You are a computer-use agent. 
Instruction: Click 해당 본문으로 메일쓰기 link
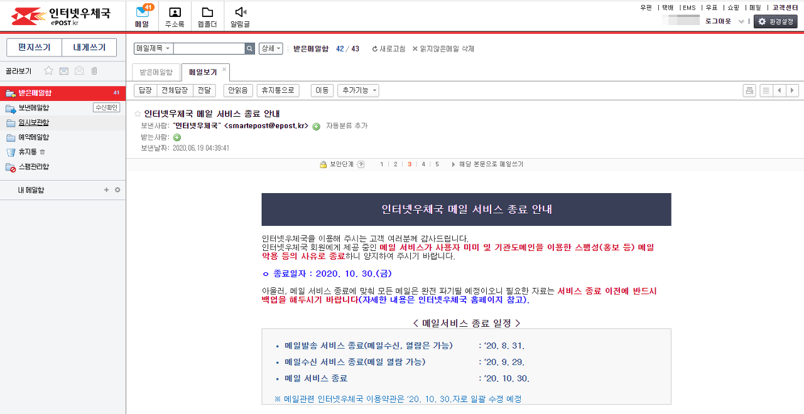(x=487, y=164)
